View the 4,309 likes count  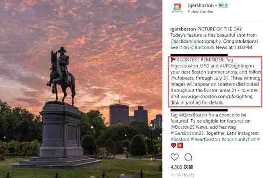point(182,167)
